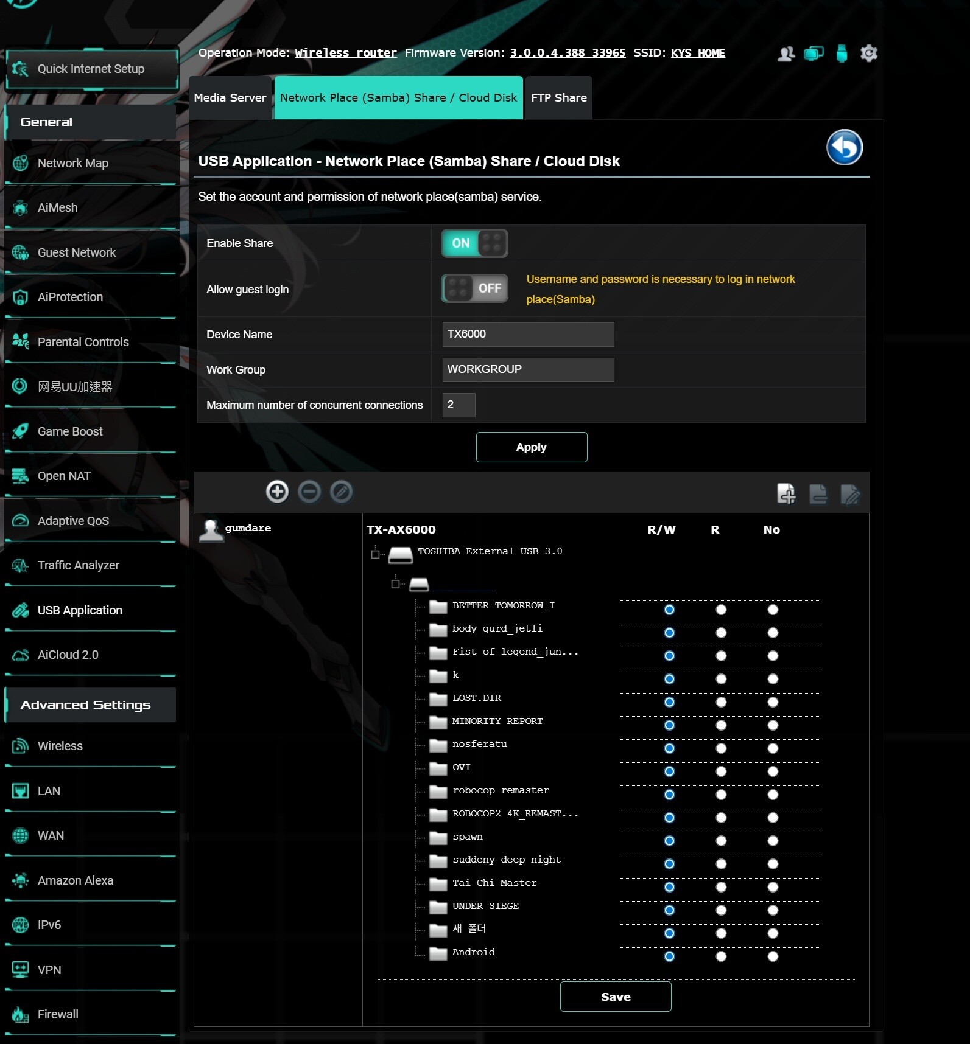Viewport: 970px width, 1044px height.
Task: Set nosferatu folder permission to No
Action: [773, 748]
